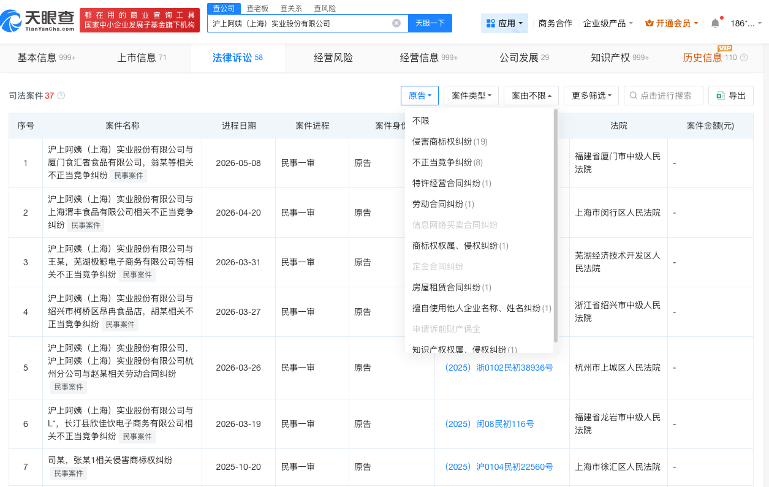Select the 查公司 search mode
This screenshot has height=487, width=769.
click(x=224, y=8)
